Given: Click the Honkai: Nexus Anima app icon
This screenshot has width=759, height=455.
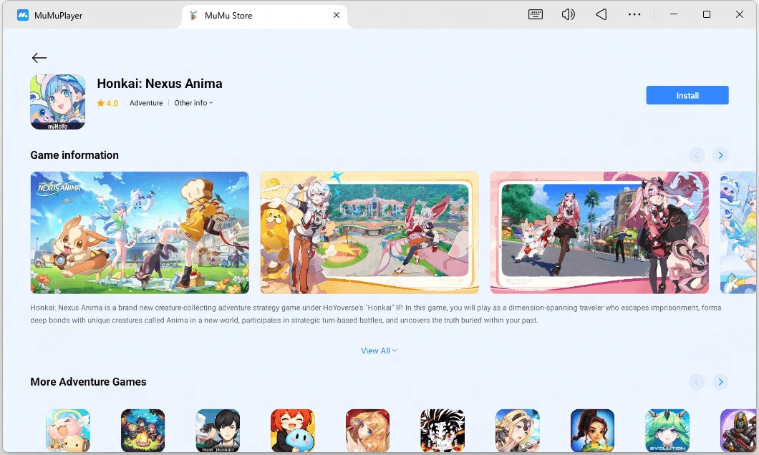Looking at the screenshot, I should [x=57, y=102].
